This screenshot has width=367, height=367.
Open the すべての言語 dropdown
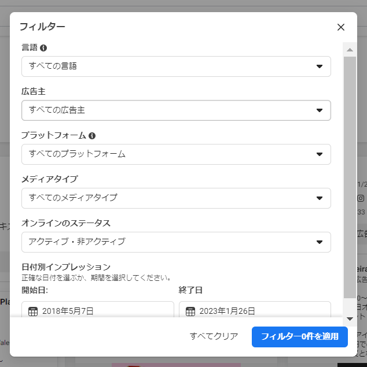[x=176, y=66]
